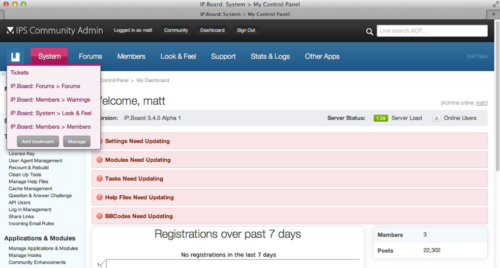This screenshot has width=500, height=268.
Task: Open API Users
Action: coord(19,203)
